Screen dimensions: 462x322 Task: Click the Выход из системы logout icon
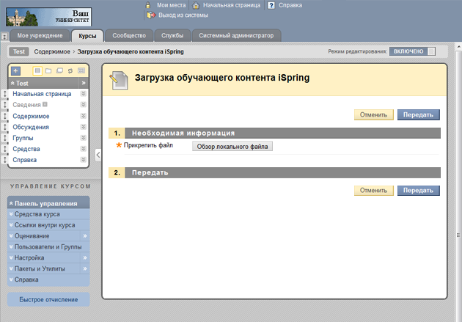point(151,15)
